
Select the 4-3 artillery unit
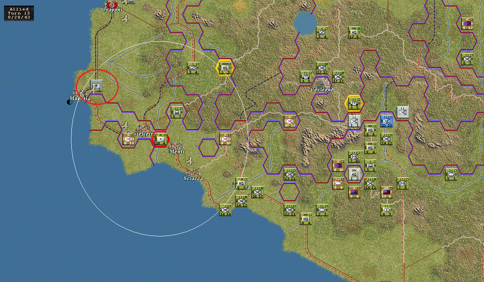pos(386,210)
